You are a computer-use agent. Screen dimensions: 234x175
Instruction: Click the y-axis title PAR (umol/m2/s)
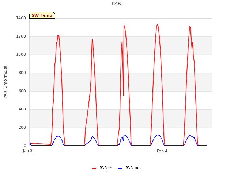(5, 82)
